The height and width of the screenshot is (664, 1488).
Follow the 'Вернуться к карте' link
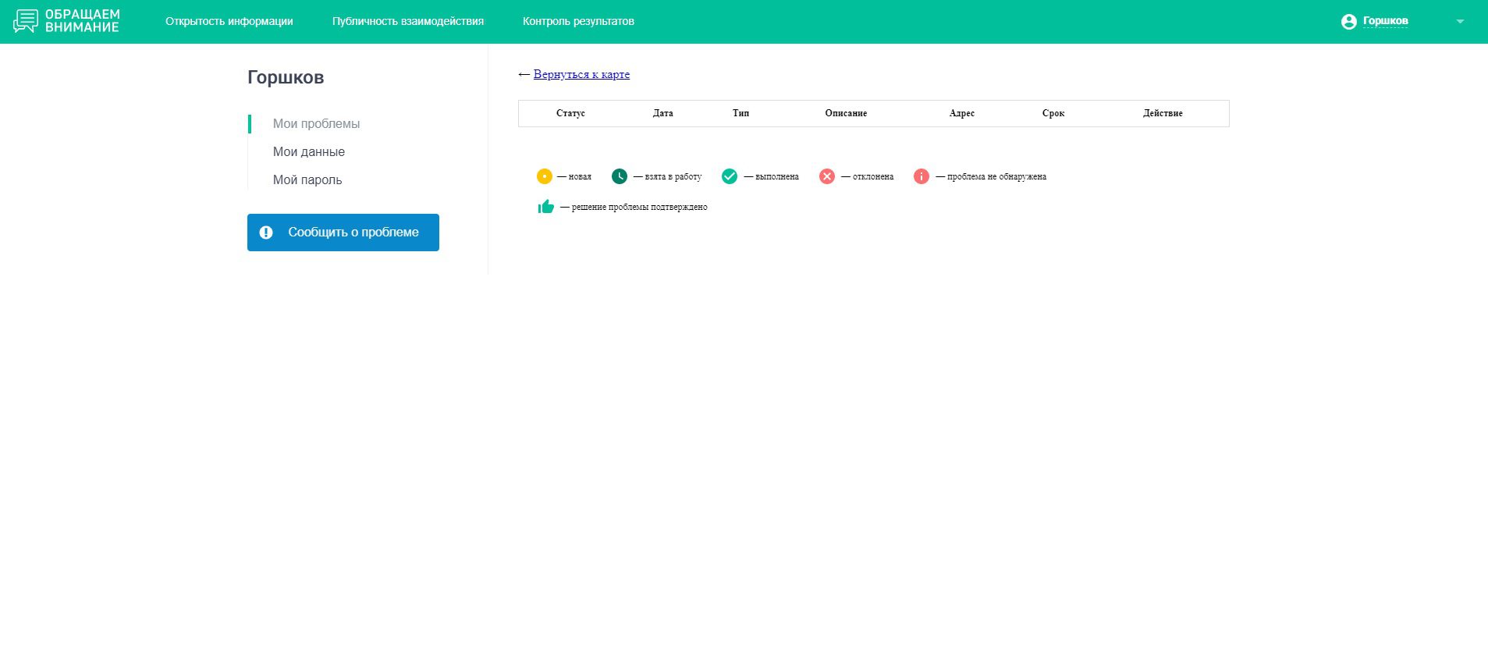pyautogui.click(x=581, y=74)
